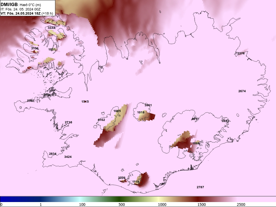276x207 pixels.
Task: Click the 1 tick on the color scale
Action: (41, 205)
